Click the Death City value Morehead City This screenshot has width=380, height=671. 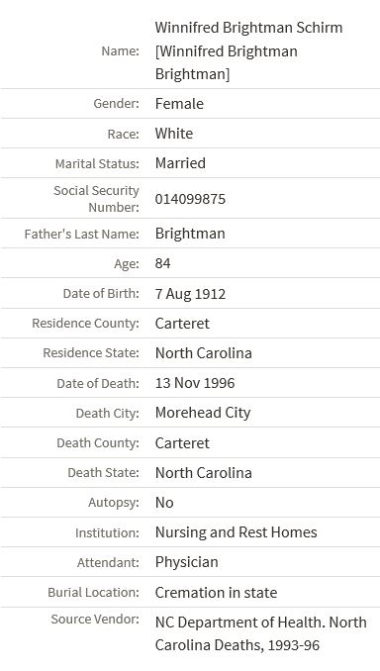(203, 413)
